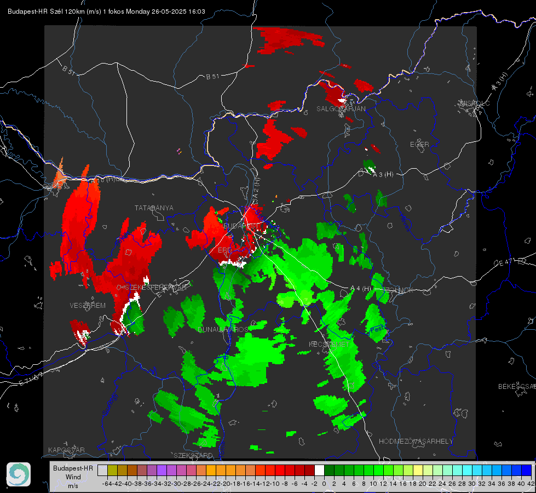536x493 pixels.
Task: Click the A 2 (H) road label
Action: click(x=256, y=188)
